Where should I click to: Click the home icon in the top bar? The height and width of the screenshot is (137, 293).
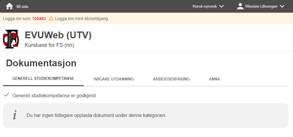(9, 6)
